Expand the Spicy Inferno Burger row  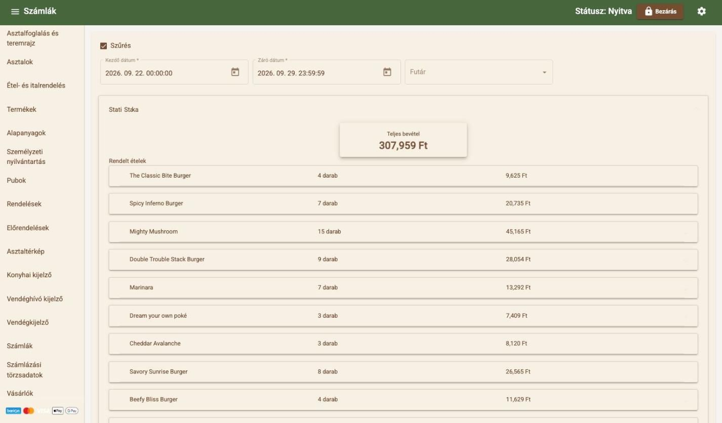tap(403, 203)
